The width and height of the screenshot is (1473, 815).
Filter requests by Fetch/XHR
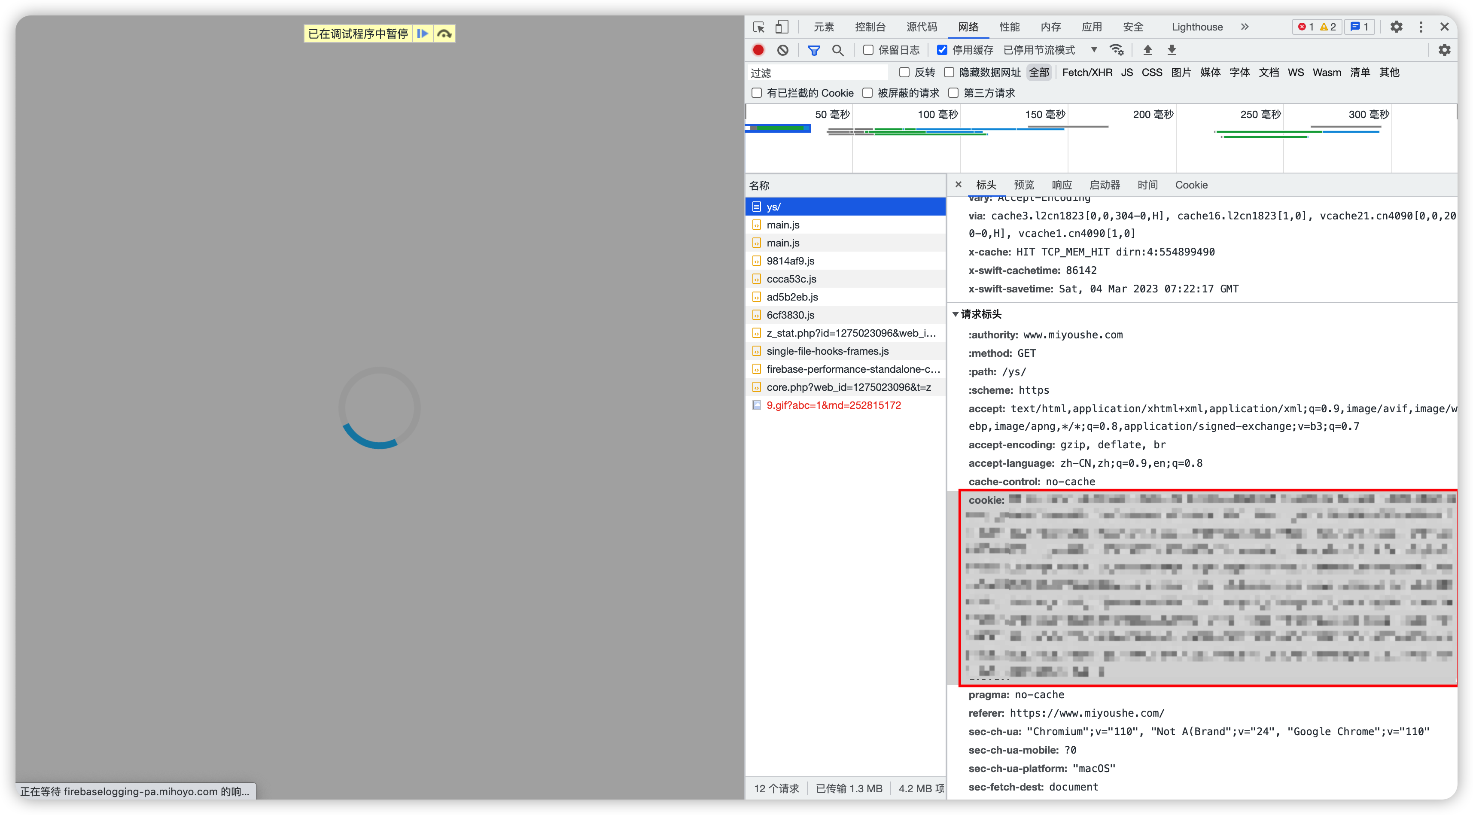pyautogui.click(x=1086, y=73)
